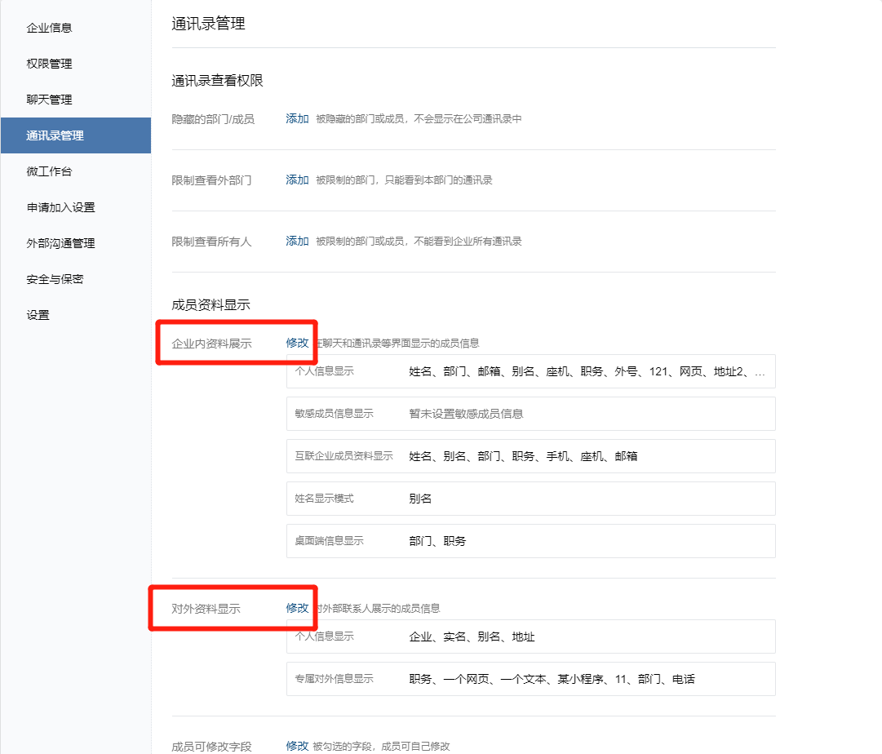882x754 pixels.
Task: Open 外部沟通管理 settings page
Action: pyautogui.click(x=60, y=243)
